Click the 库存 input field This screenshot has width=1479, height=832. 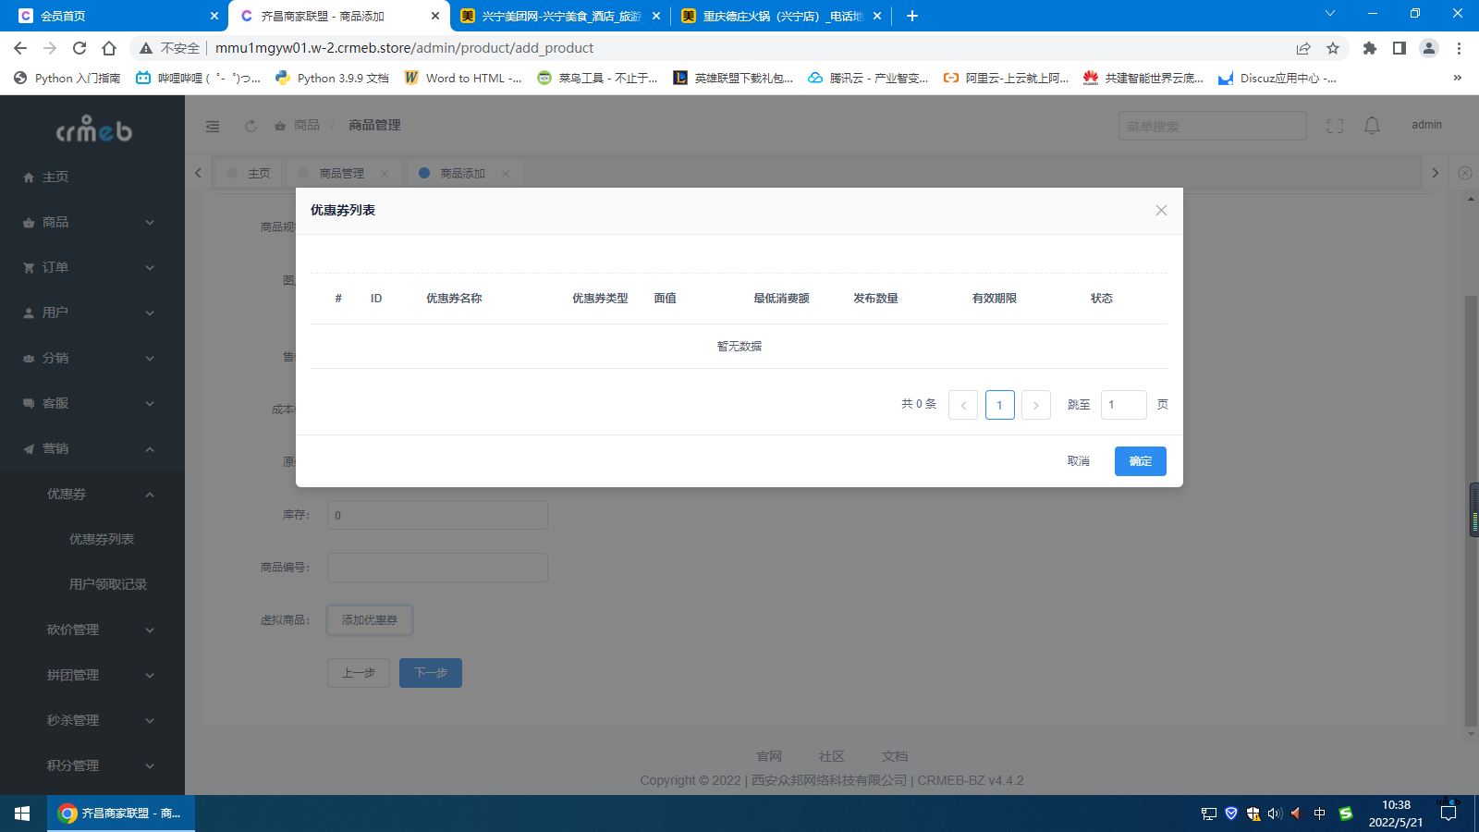click(437, 515)
